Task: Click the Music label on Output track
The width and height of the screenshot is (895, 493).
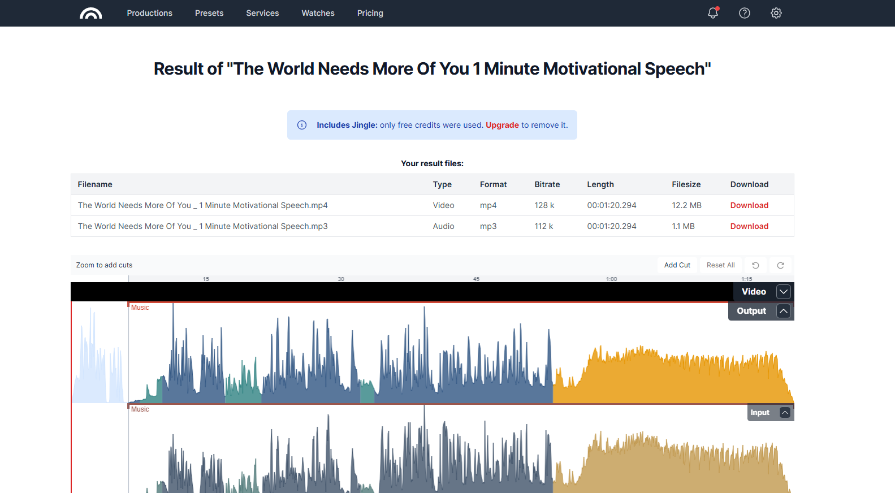Action: (140, 308)
